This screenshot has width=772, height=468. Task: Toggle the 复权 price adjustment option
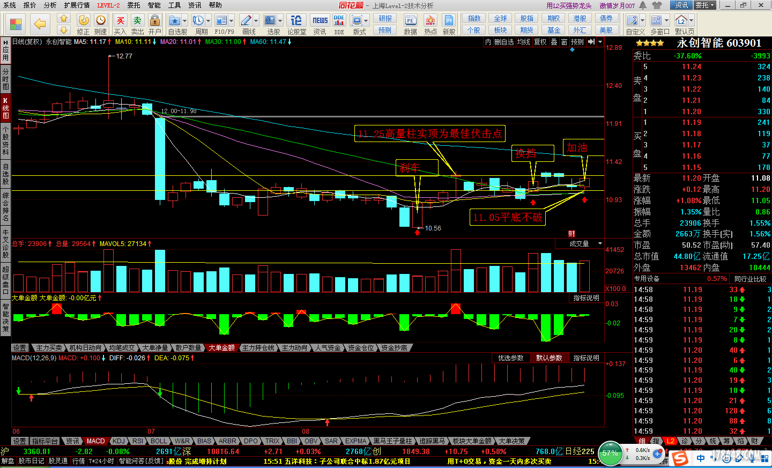pos(540,42)
